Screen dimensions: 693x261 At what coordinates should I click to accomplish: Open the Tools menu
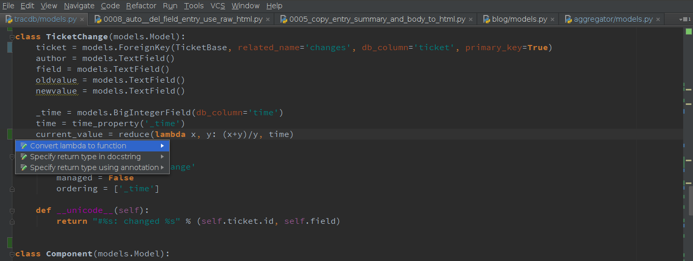pyautogui.click(x=194, y=6)
